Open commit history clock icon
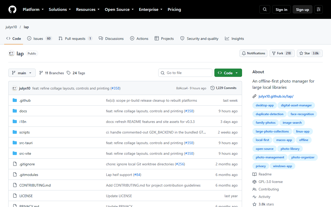 point(213,88)
